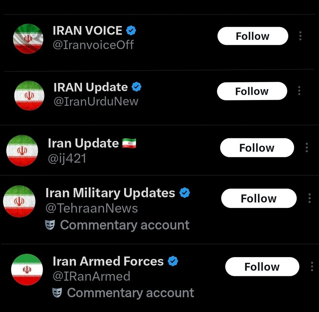Follow Iran Military Updates
This screenshot has width=319, height=312.
click(259, 198)
